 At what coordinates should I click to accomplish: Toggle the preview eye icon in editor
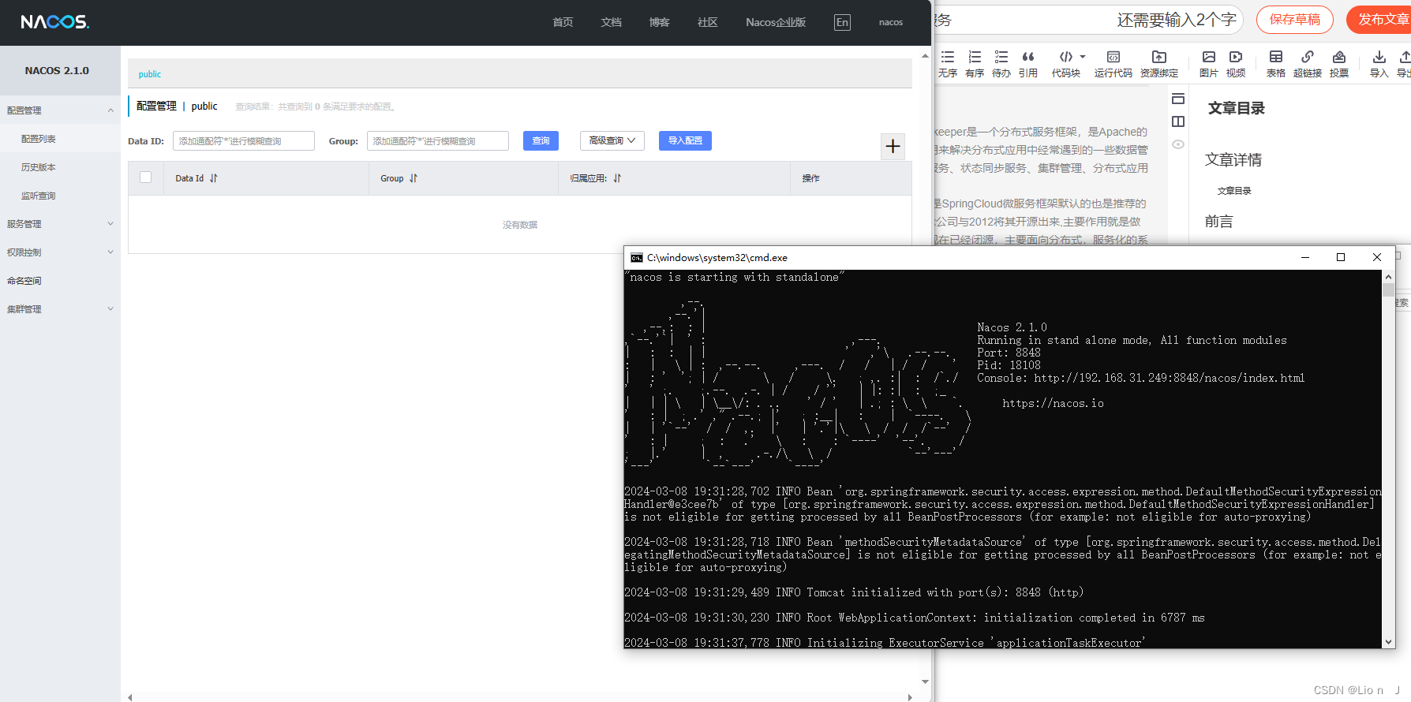[1178, 144]
